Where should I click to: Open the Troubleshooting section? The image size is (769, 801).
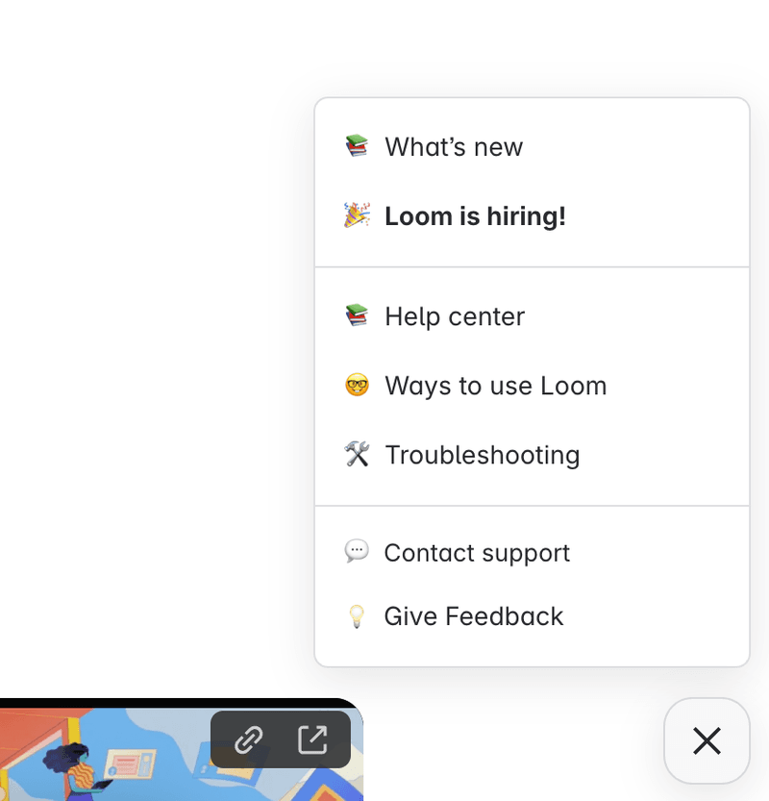[x=482, y=454]
